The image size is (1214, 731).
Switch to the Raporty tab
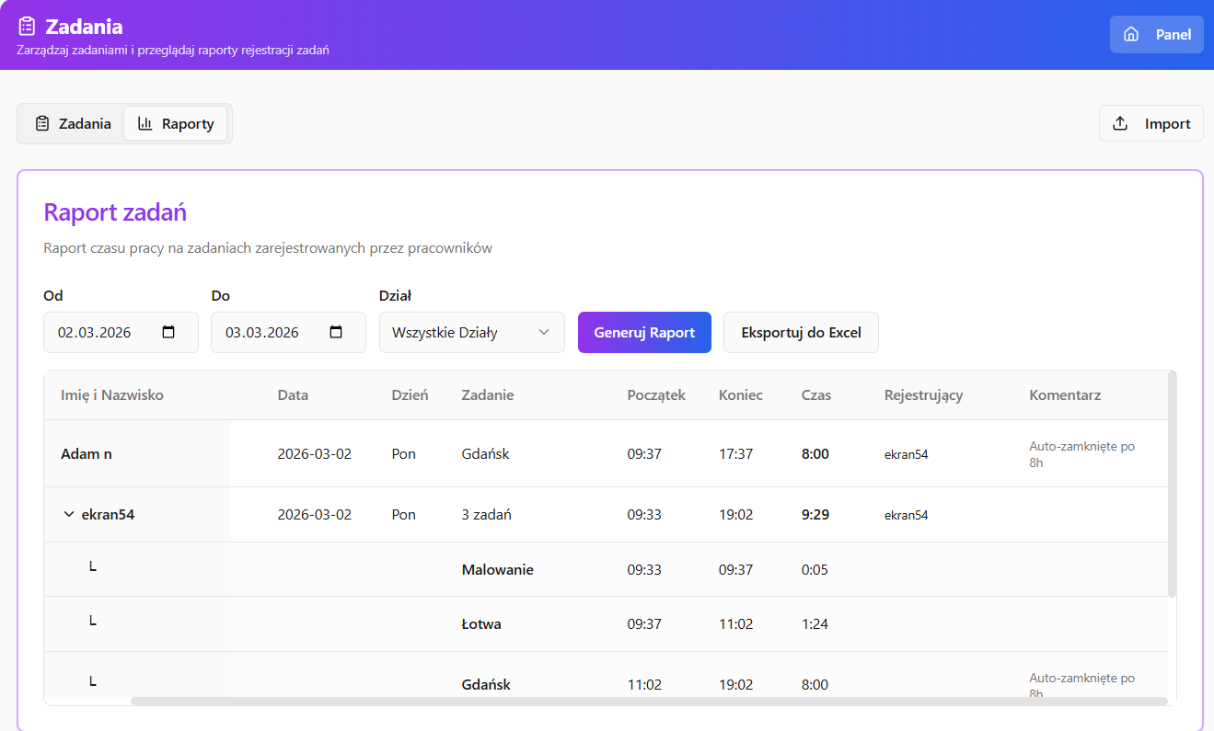[x=176, y=123]
